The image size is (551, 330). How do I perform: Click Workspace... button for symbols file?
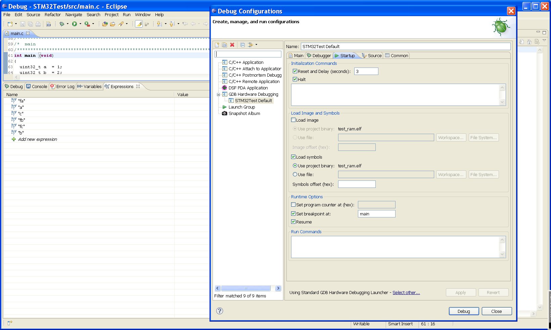451,174
